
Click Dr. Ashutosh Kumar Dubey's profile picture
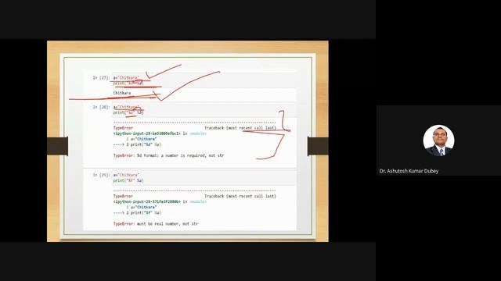tap(438, 140)
